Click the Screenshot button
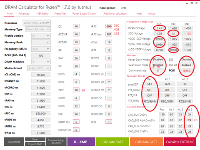 [14, 142]
